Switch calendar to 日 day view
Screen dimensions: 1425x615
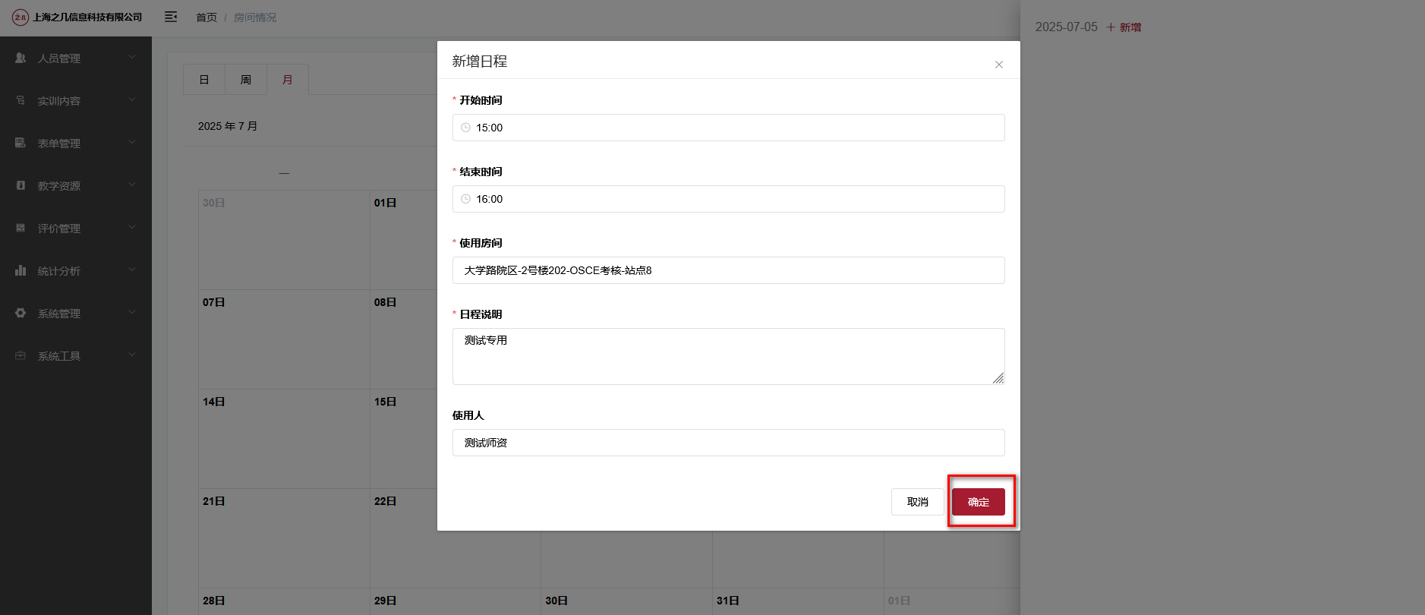click(x=204, y=80)
